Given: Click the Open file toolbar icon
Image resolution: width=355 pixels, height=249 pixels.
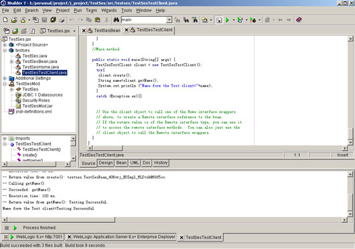Looking at the screenshot, I should coord(14,20).
